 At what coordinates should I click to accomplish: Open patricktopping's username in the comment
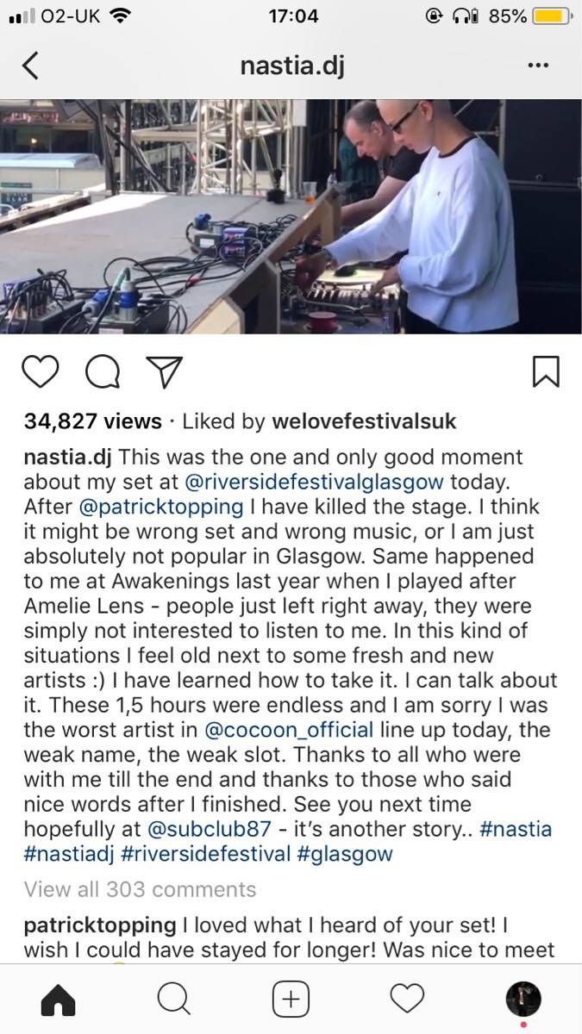(100, 926)
